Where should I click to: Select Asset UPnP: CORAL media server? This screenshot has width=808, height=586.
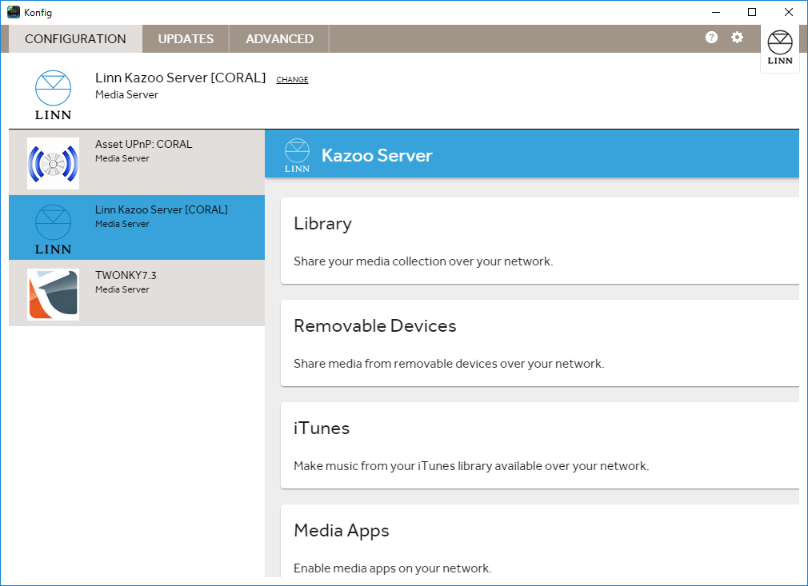pos(137,162)
